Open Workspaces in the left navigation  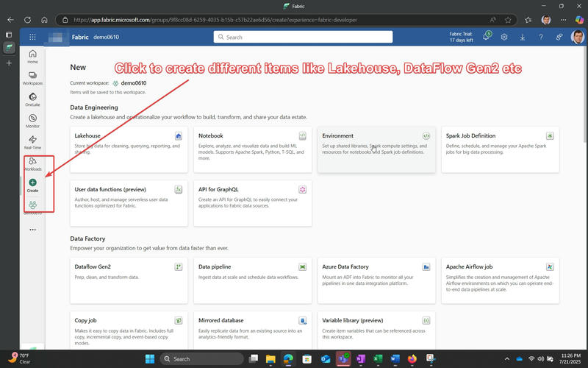tap(32, 78)
